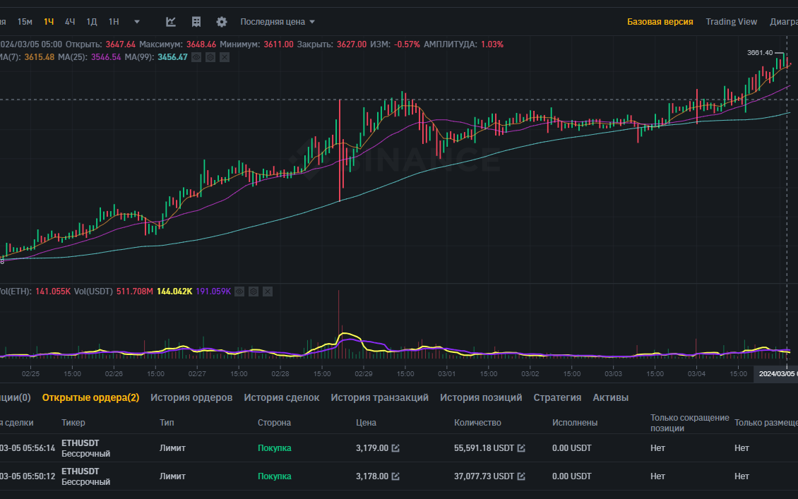Hide the MA indicator lines
This screenshot has width=798, height=499.
coord(196,57)
